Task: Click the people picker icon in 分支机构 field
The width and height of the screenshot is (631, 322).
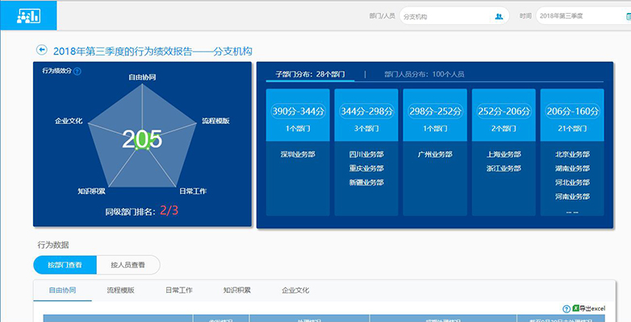Action: (499, 16)
